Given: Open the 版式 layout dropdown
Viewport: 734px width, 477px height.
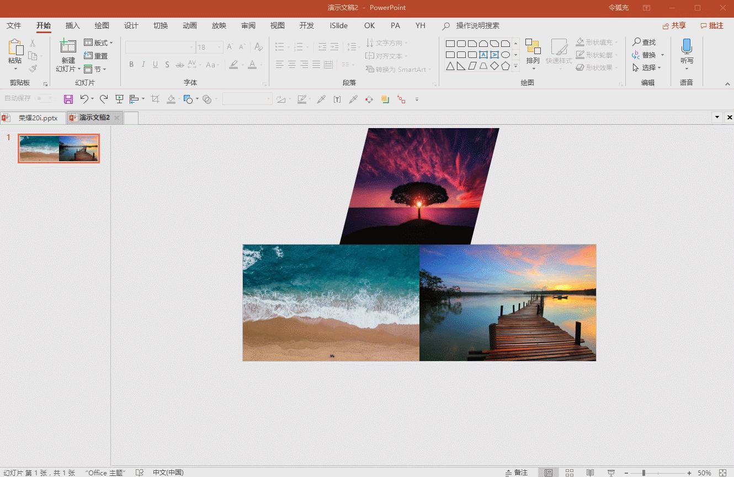Looking at the screenshot, I should pos(98,43).
